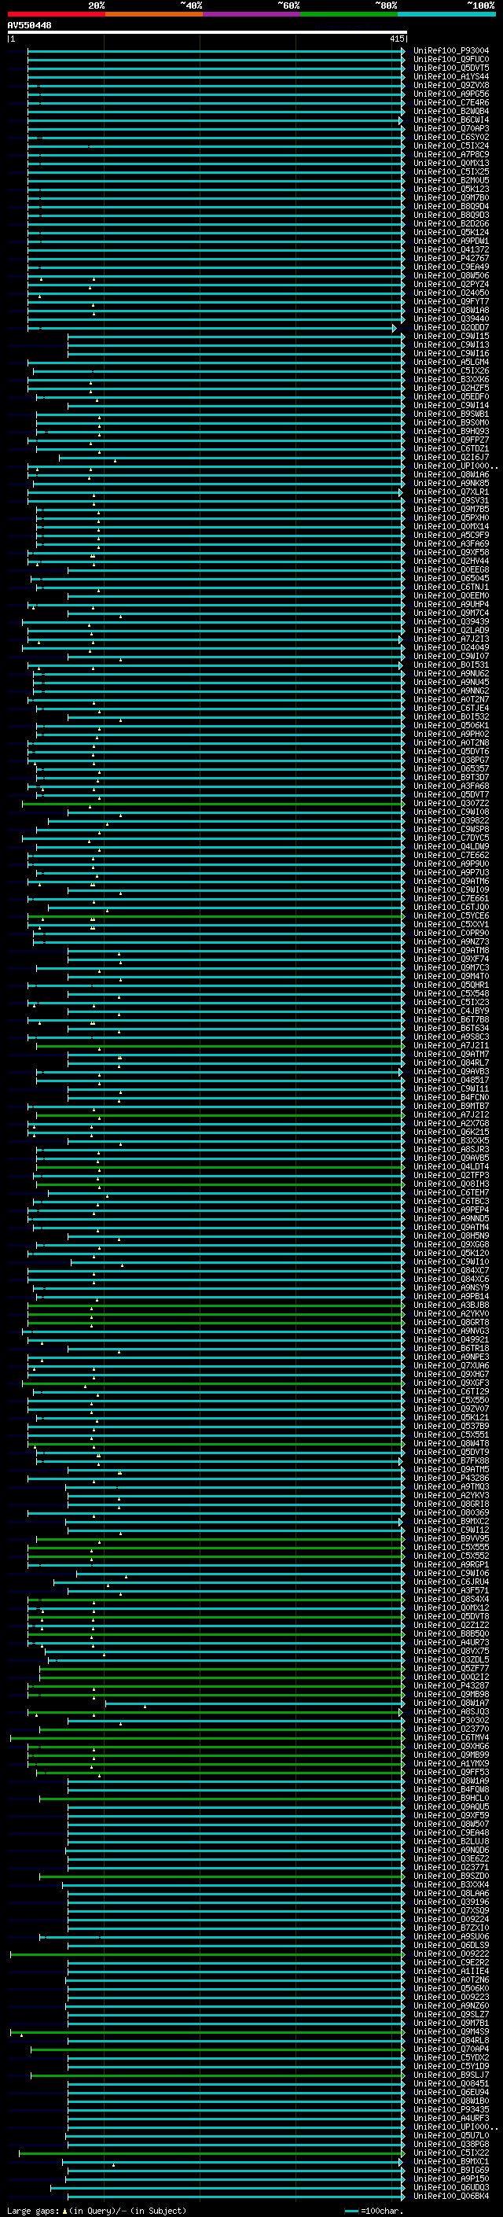Pick the UniRef100_Q2I6J7 label
The image size is (503, 2217).
[x=451, y=458]
